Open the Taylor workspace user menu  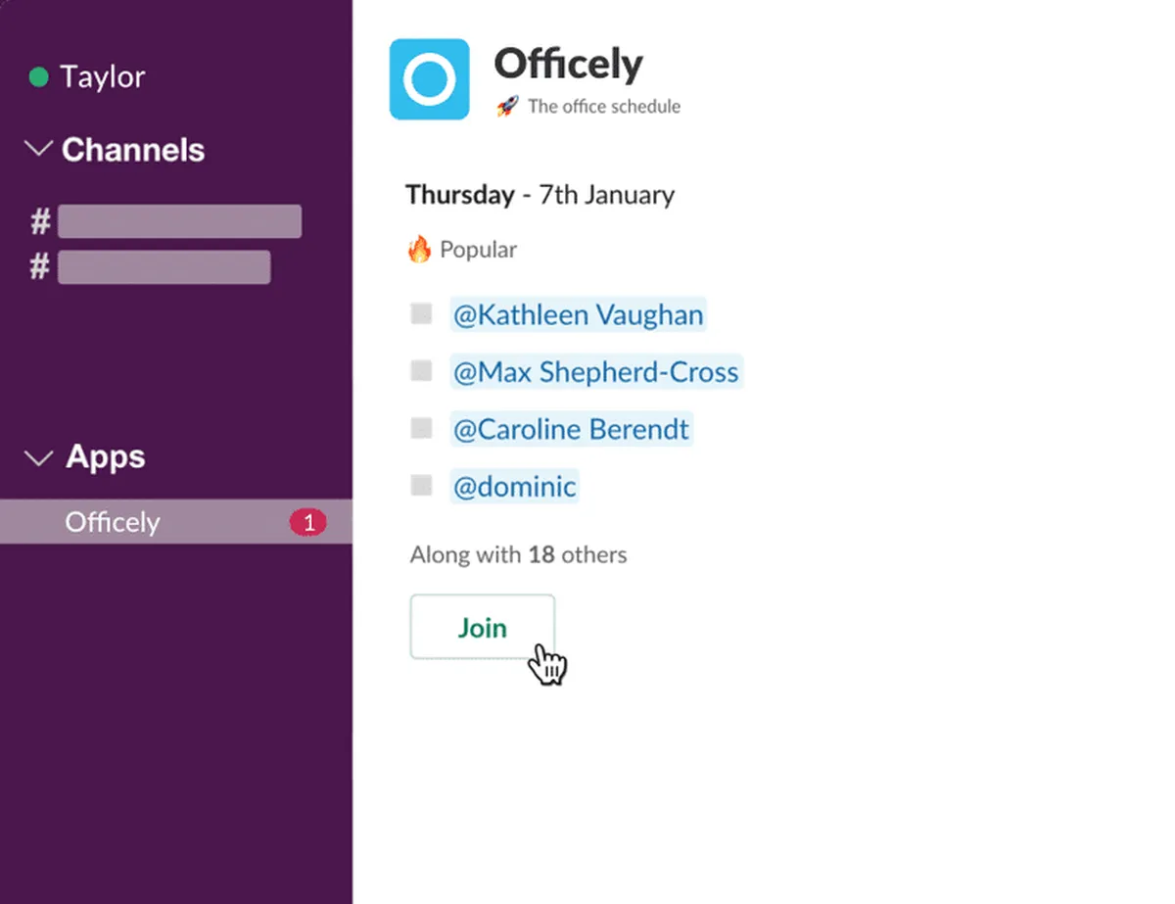(102, 77)
